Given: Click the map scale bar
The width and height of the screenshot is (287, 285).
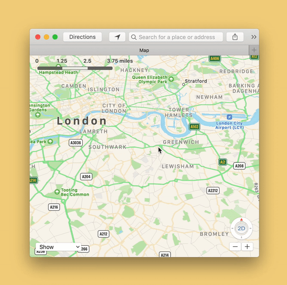Looking at the screenshot, I should tap(75, 68).
